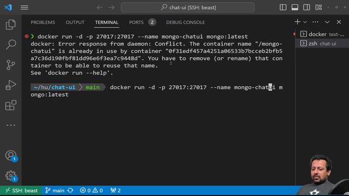Create a new terminal with plus icon
349x196 pixels.
(x=297, y=22)
